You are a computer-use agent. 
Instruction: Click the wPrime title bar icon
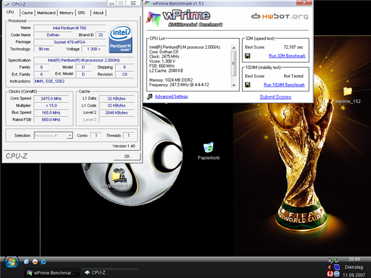[147, 3]
